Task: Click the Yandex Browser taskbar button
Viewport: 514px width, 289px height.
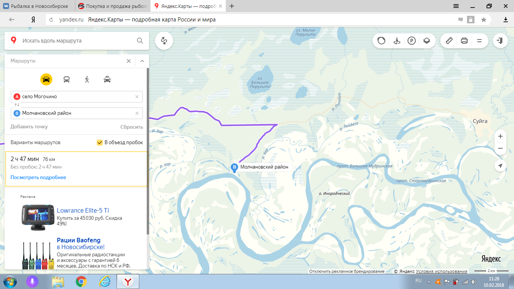Action: pos(128,281)
